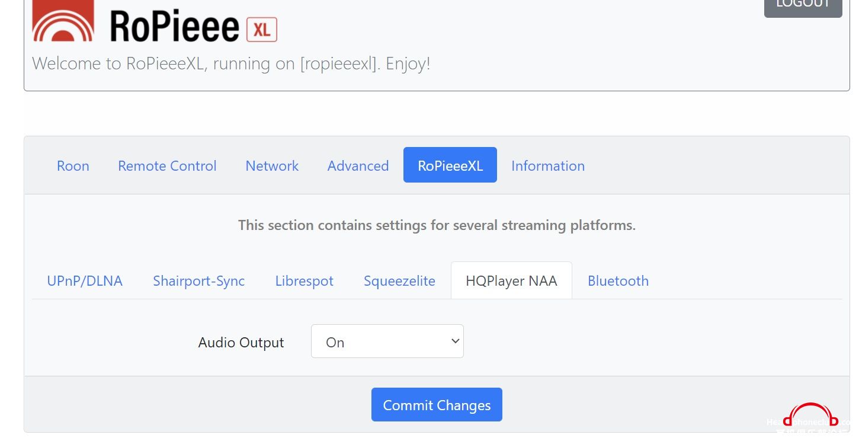Click the RoPieee title text in header

coord(174,25)
